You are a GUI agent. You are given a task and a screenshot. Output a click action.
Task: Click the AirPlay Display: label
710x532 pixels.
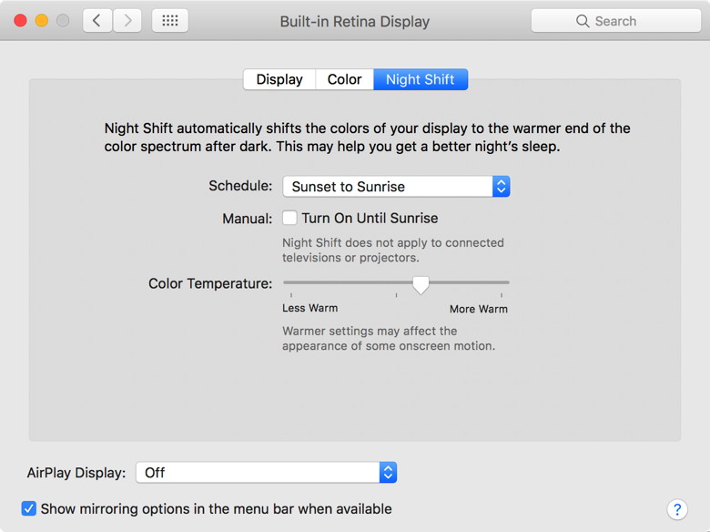point(76,473)
